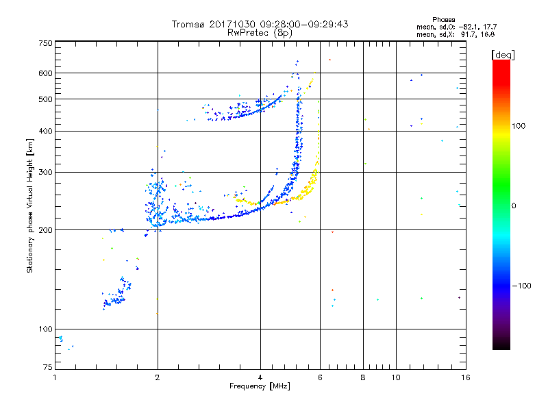The width and height of the screenshot is (548, 411).
Task: Click the "Stationary phase Virtual Height [km]" axis label
Action: (x=29, y=206)
